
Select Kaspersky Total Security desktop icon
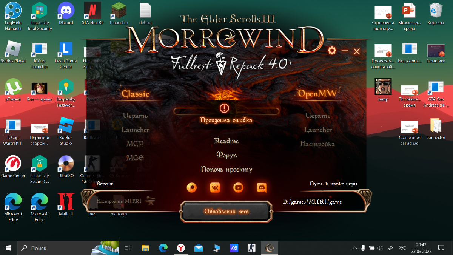click(40, 16)
